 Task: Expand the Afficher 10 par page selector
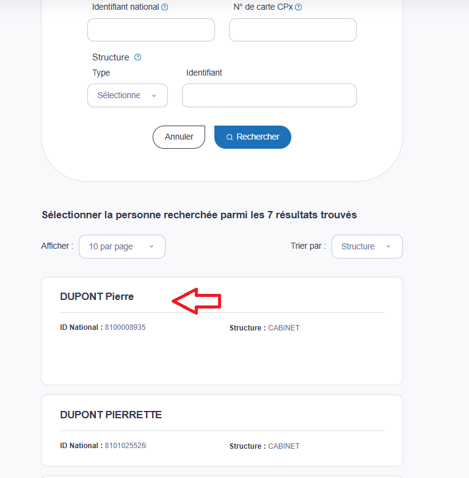(122, 246)
